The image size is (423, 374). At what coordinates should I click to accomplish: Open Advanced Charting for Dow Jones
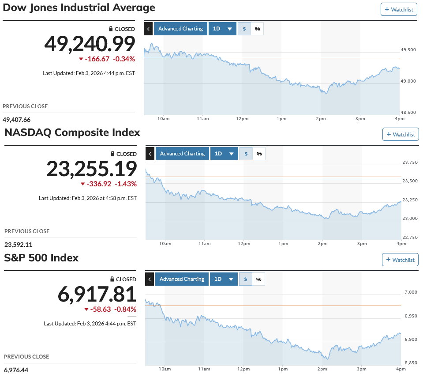pyautogui.click(x=180, y=29)
